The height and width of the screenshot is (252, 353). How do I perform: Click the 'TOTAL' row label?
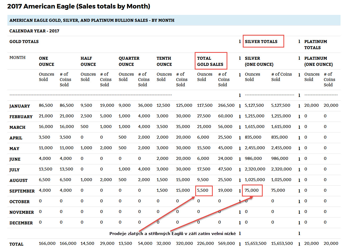pos(16,244)
